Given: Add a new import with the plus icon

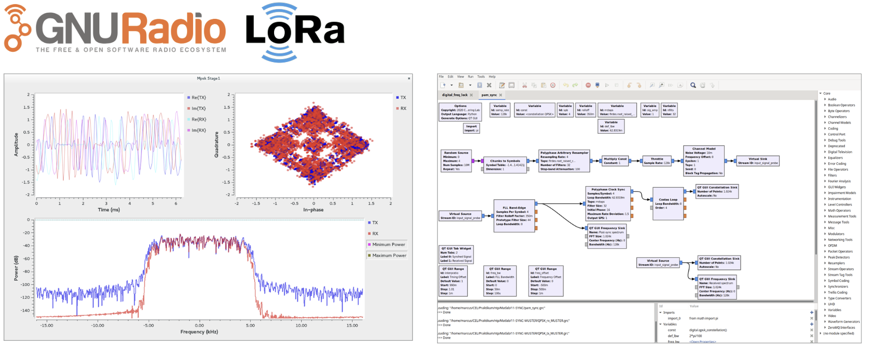Looking at the screenshot, I should pyautogui.click(x=811, y=312).
